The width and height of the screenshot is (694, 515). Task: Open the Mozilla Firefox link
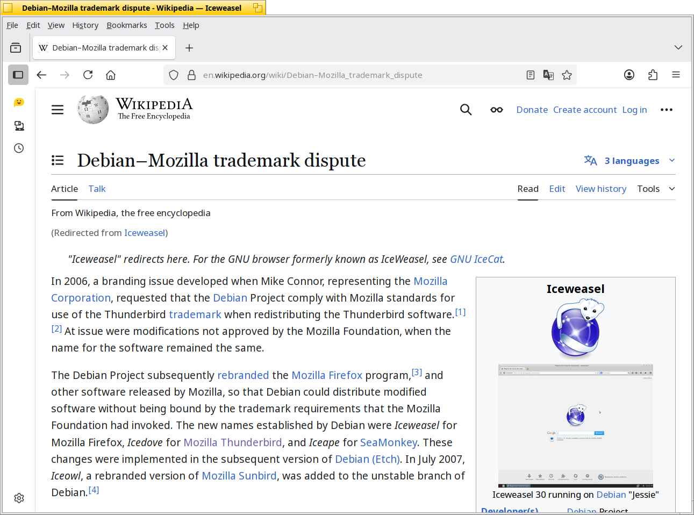(x=327, y=375)
